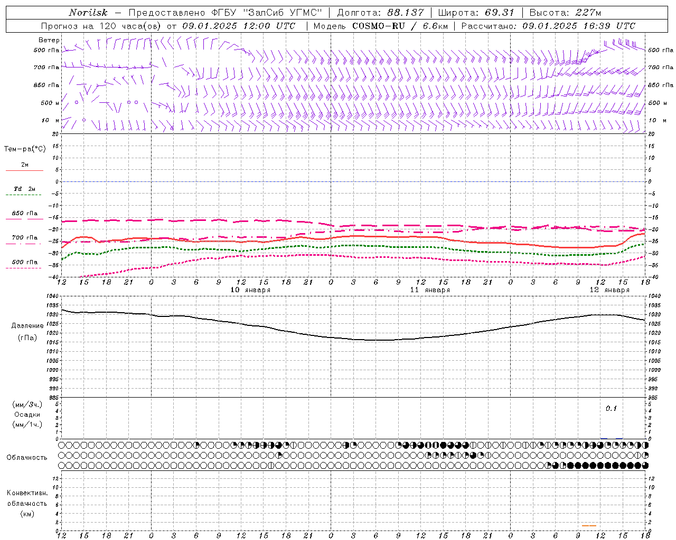Select the 'Долгота: 88.137' header field

click(x=380, y=13)
